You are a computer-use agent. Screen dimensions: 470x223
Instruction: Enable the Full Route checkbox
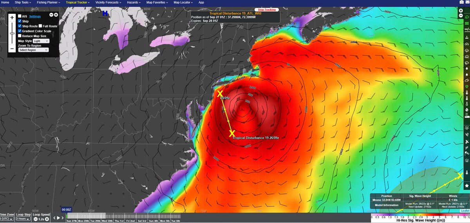click(41, 26)
